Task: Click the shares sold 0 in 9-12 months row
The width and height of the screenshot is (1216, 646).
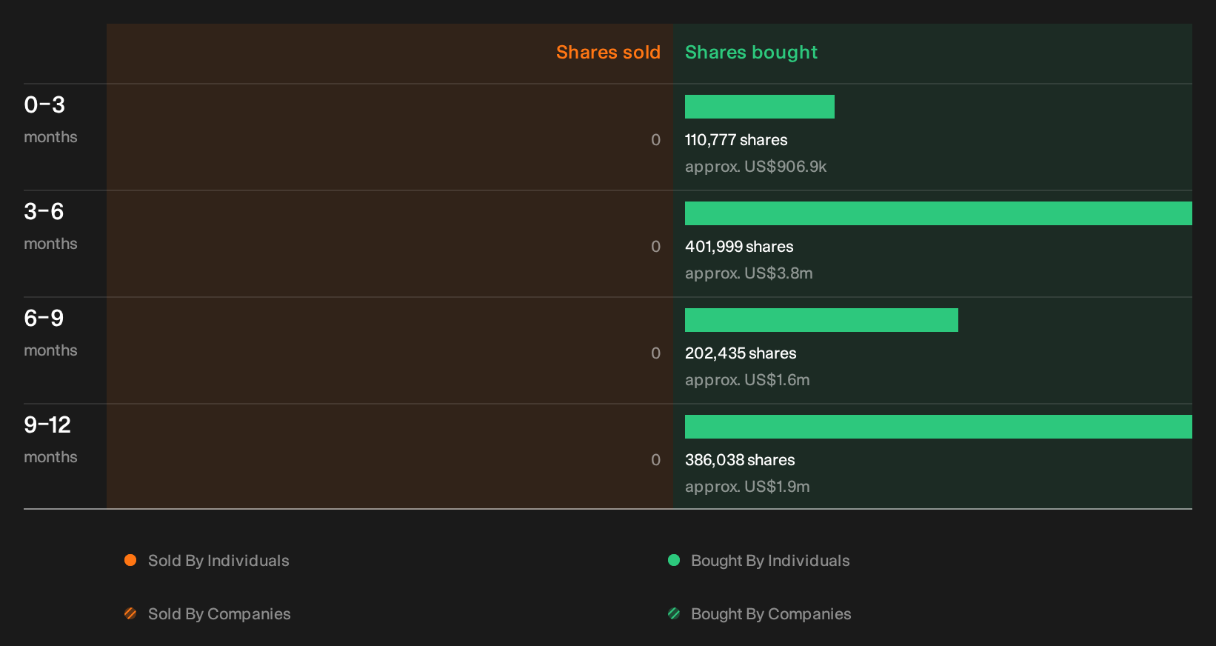Action: click(x=655, y=460)
